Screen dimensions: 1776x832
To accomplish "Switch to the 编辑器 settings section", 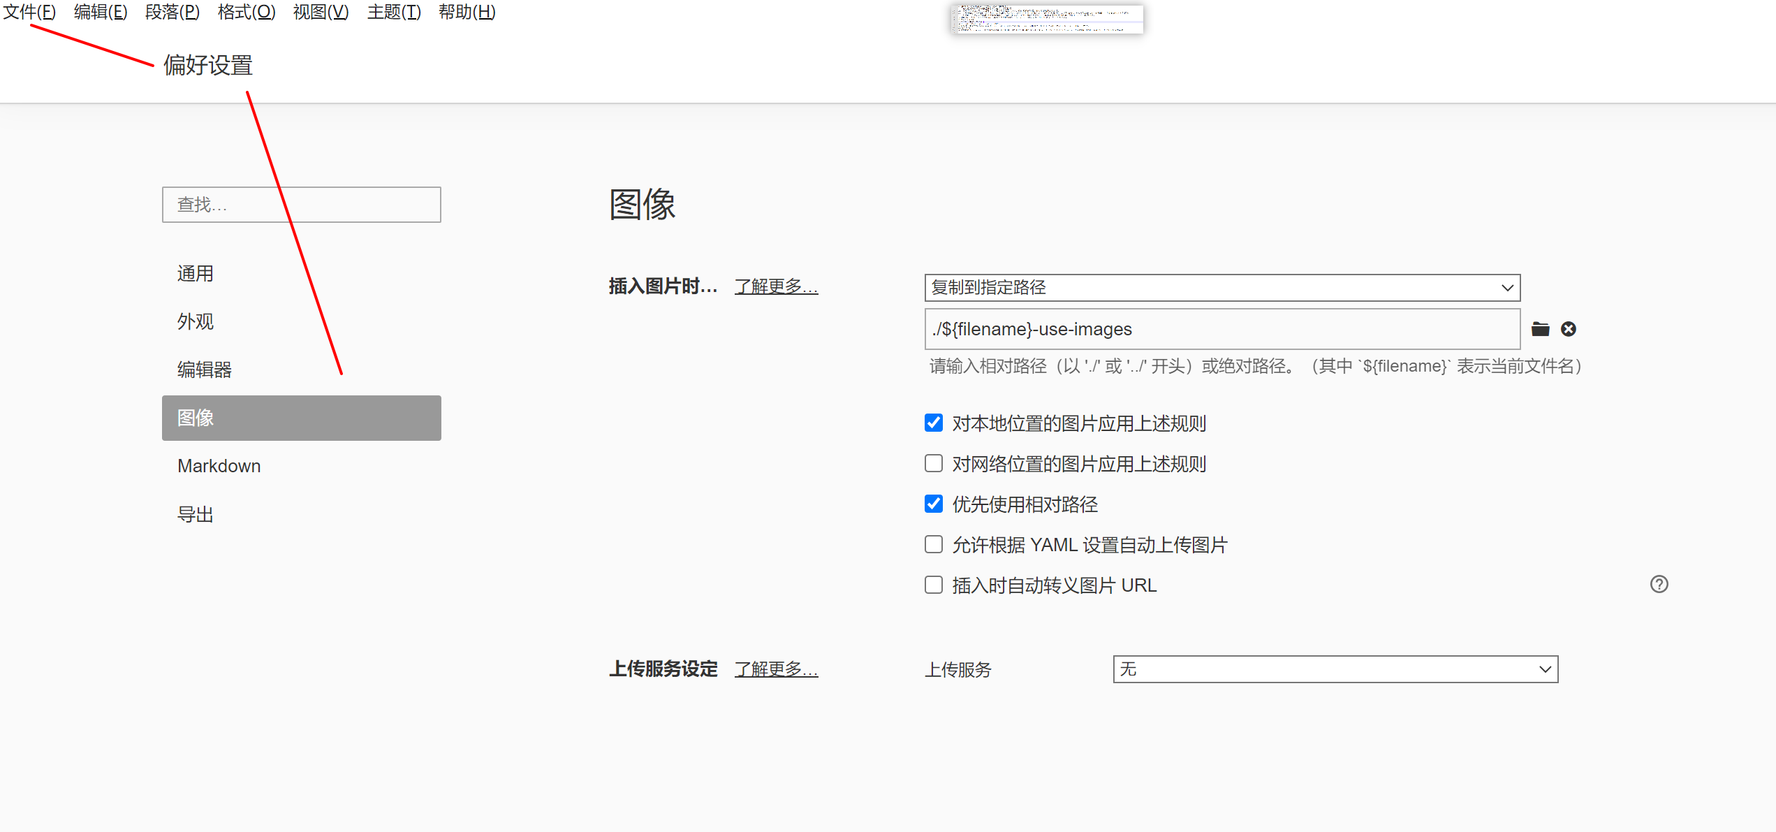I will coord(204,370).
